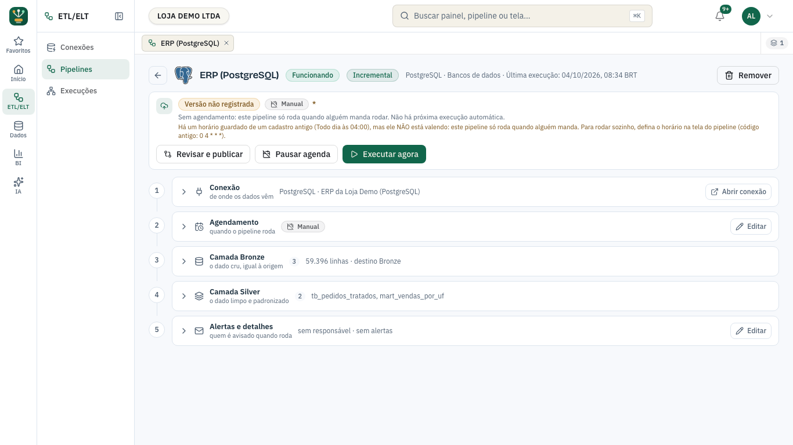This screenshot has width=793, height=445.
Task: Focus the Buscar painel search field
Action: (522, 16)
